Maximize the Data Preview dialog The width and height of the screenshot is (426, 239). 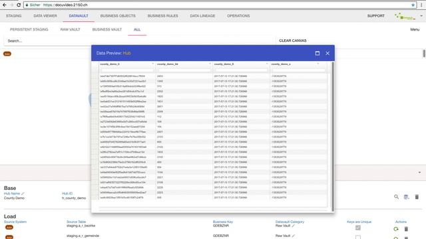318,53
